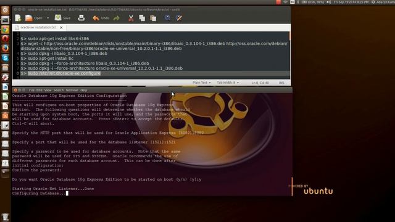
Task: Print the current gedit document
Action: click(81, 18)
